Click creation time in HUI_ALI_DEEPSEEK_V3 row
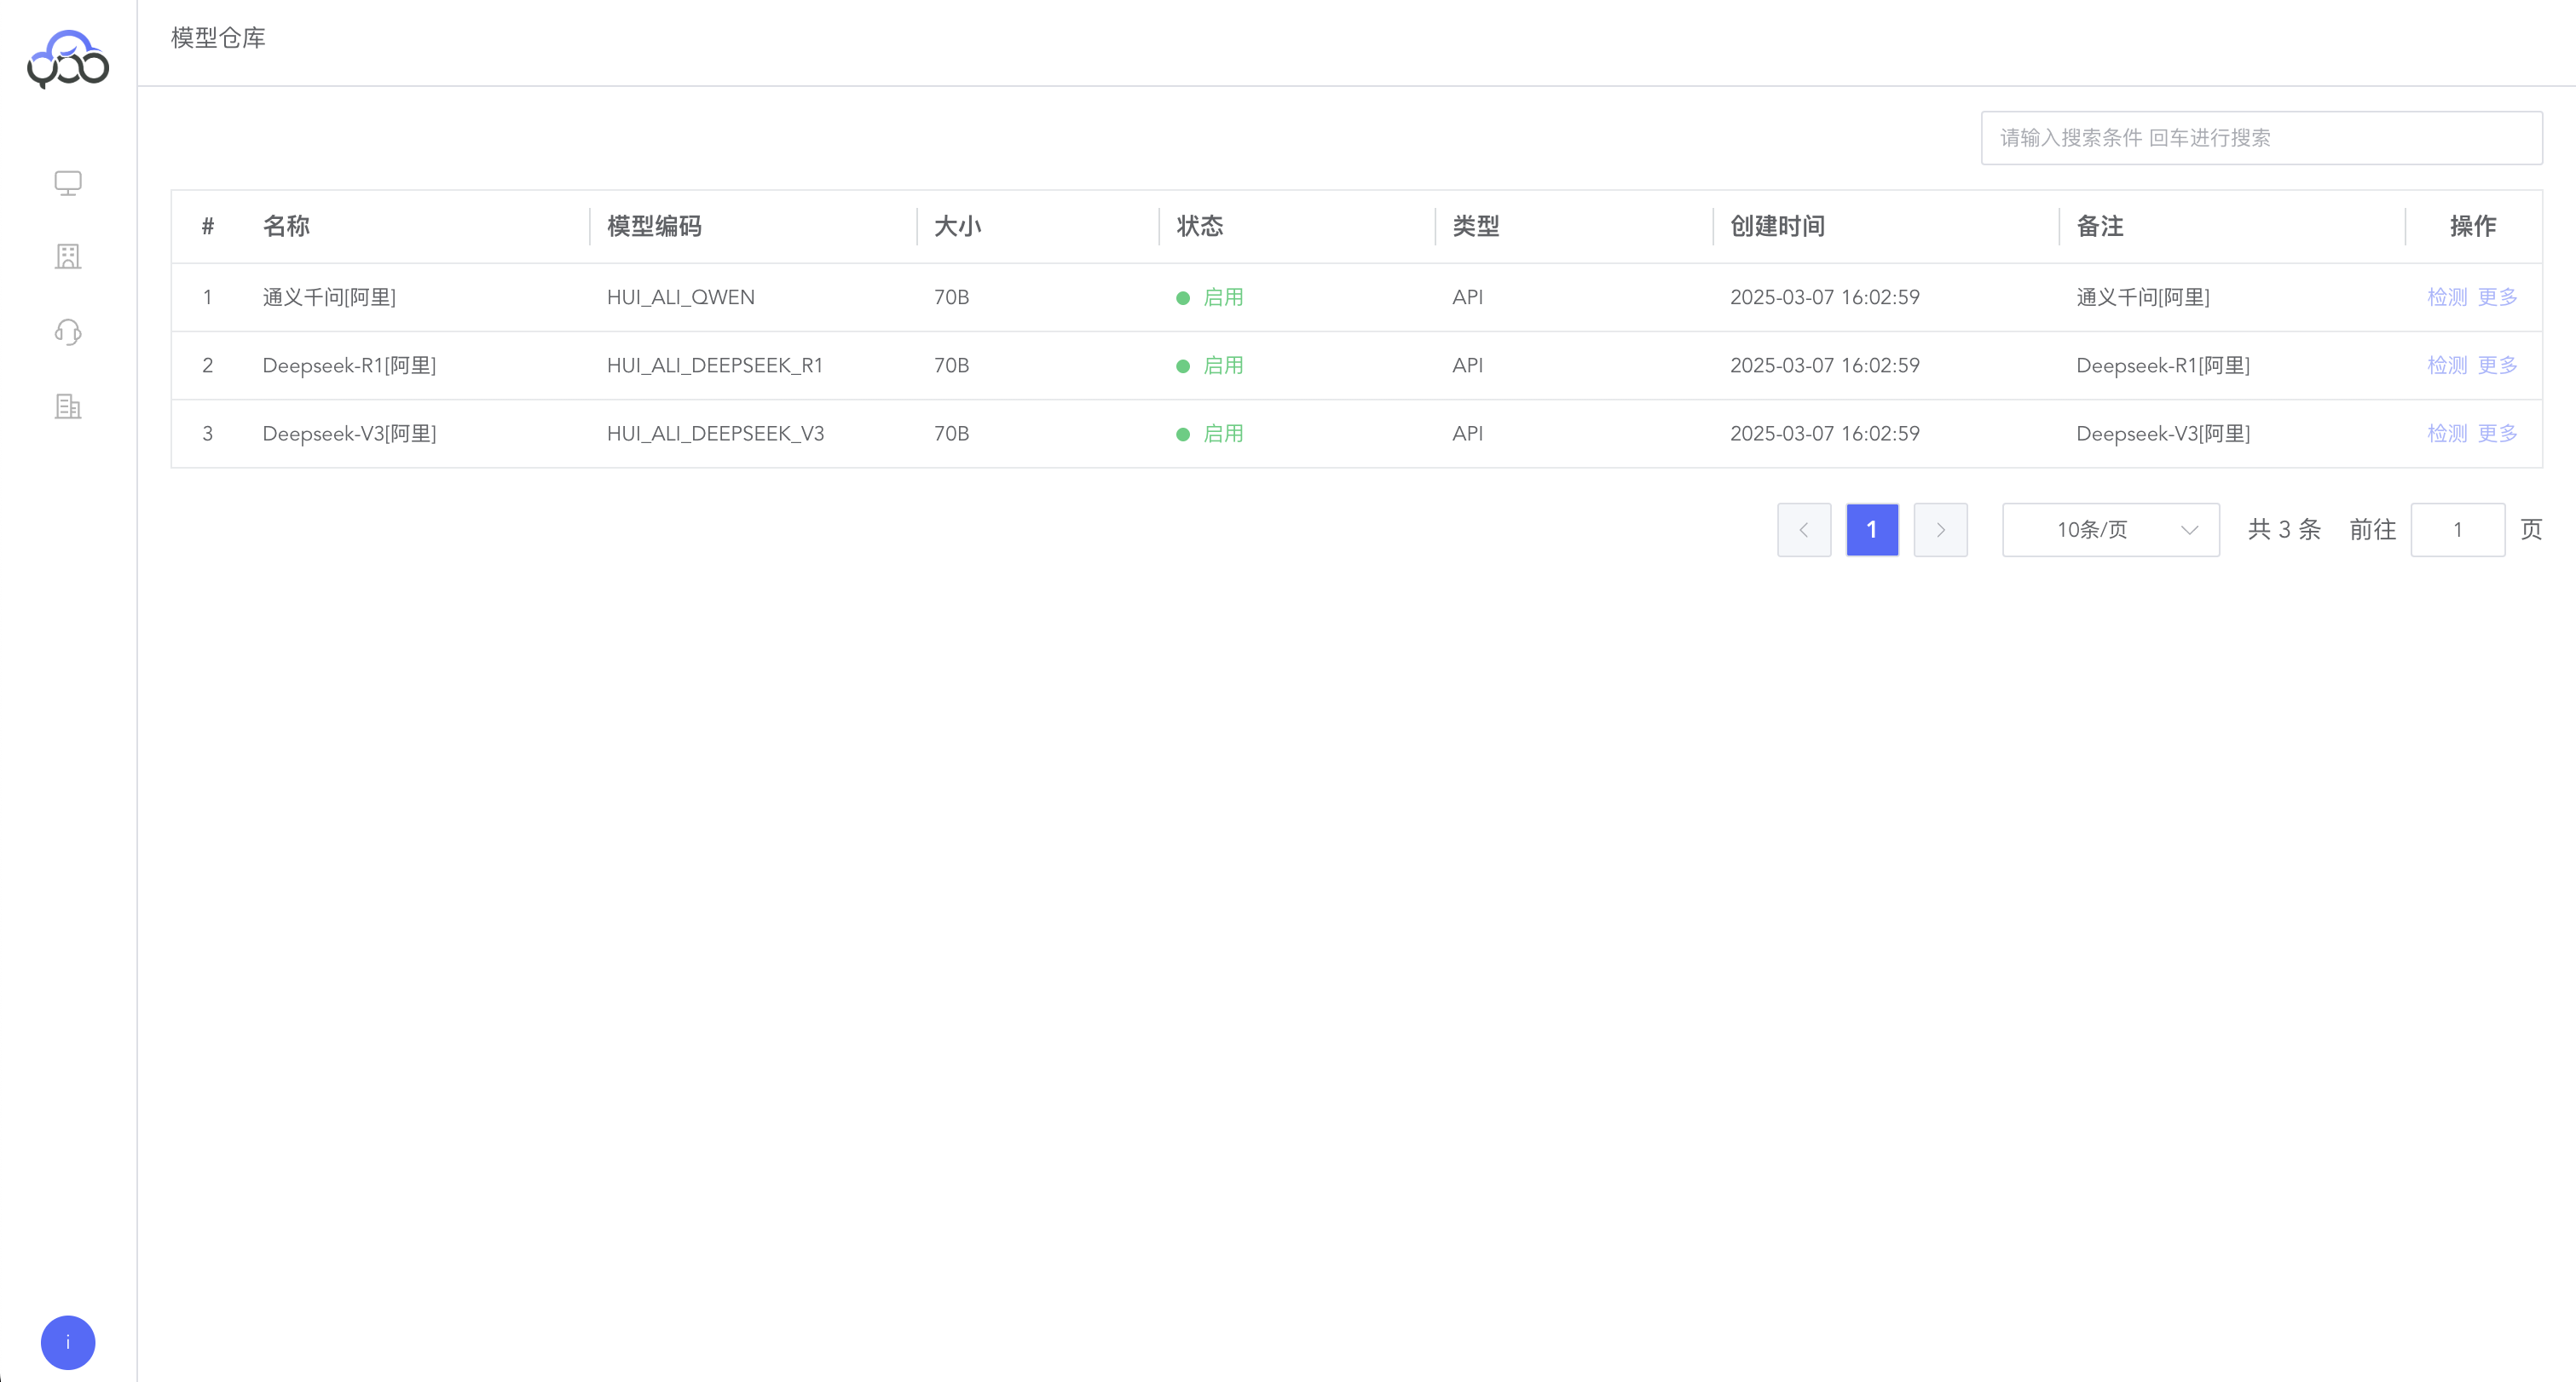 click(x=1824, y=433)
